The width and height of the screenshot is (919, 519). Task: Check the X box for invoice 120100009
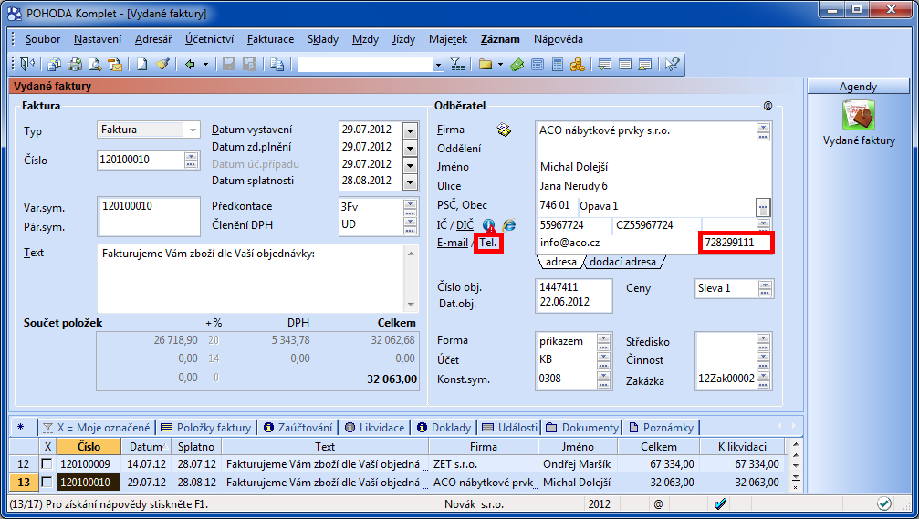(x=47, y=464)
